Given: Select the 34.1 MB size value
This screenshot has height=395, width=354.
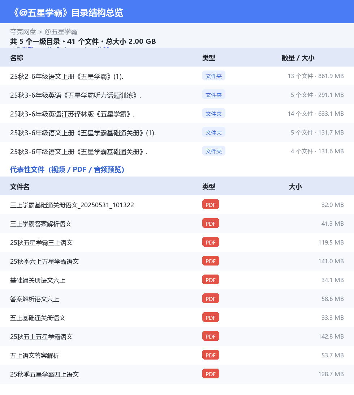Looking at the screenshot, I should tap(332, 280).
